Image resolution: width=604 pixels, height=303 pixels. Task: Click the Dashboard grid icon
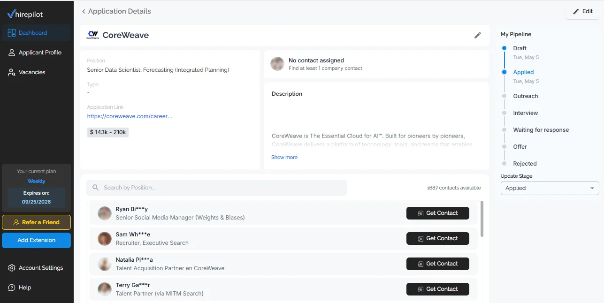pyautogui.click(x=12, y=33)
